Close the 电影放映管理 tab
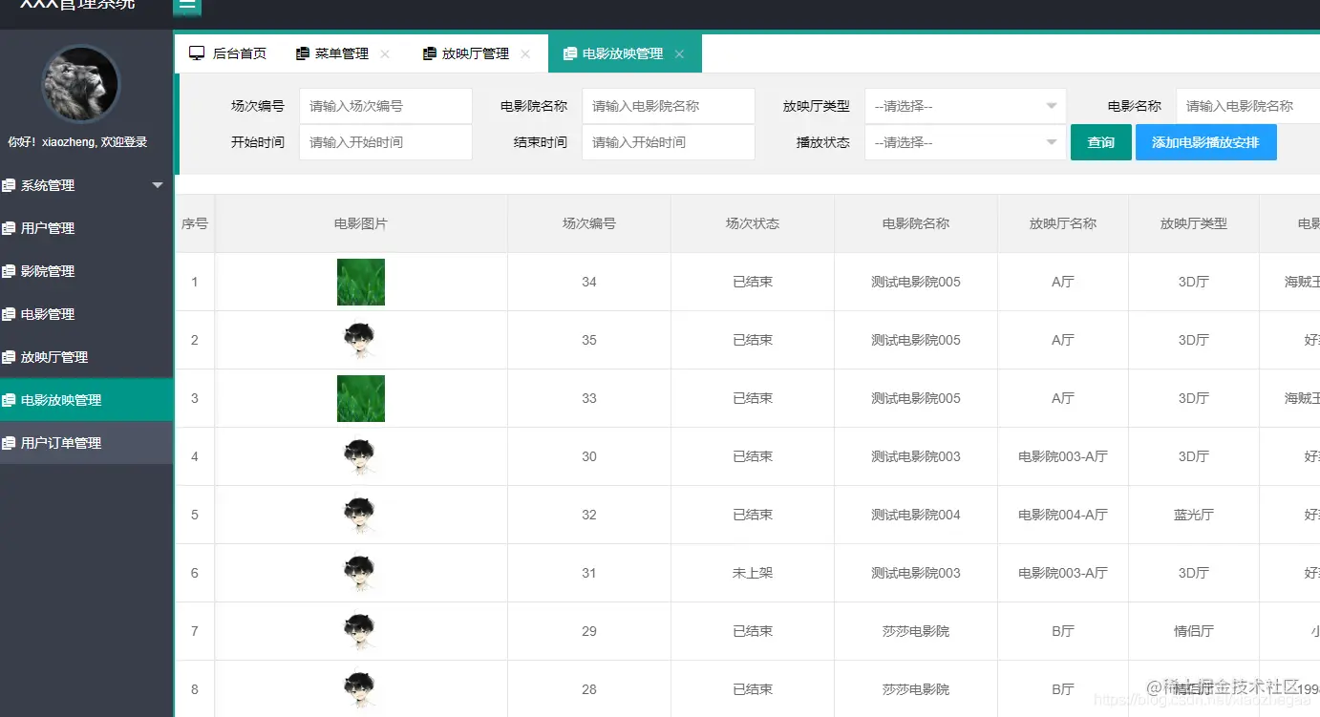 (x=679, y=55)
